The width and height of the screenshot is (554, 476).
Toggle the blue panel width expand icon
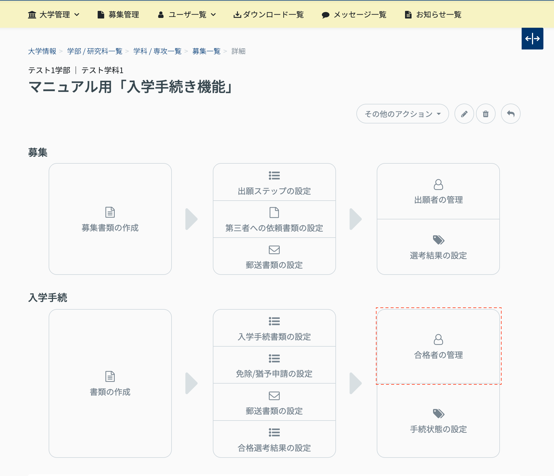tap(532, 39)
